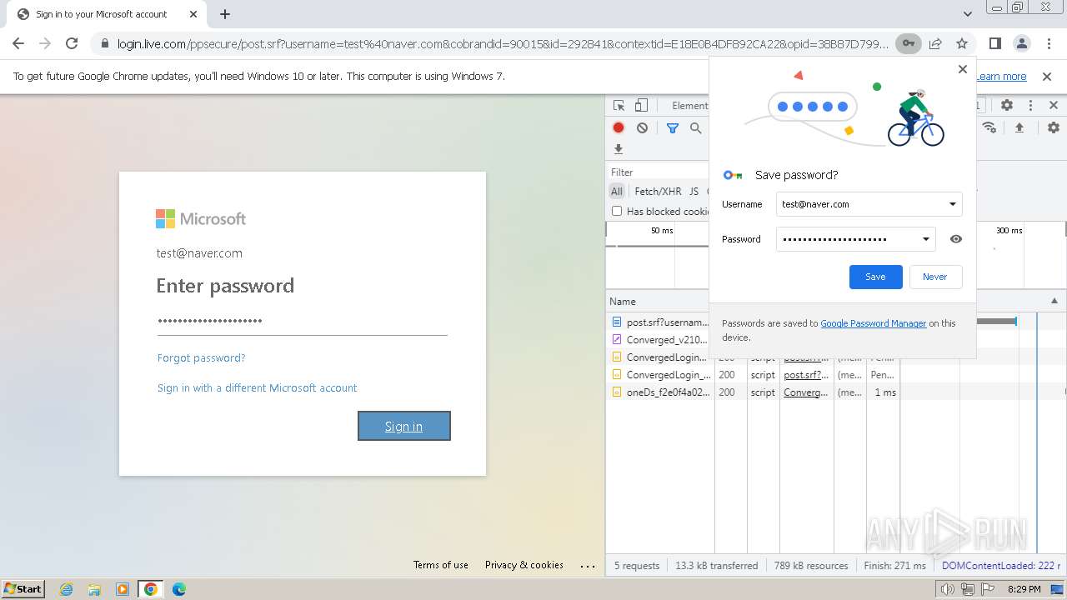Open the Chrome three-dot menu
1067x600 pixels.
1048,43
